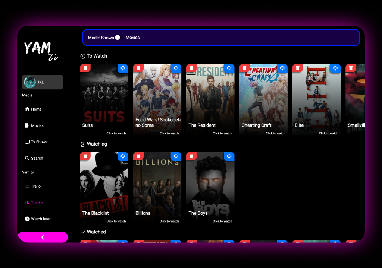The width and height of the screenshot is (382, 268).
Task: Click the blue move handle on Suits card
Action: pos(123,68)
